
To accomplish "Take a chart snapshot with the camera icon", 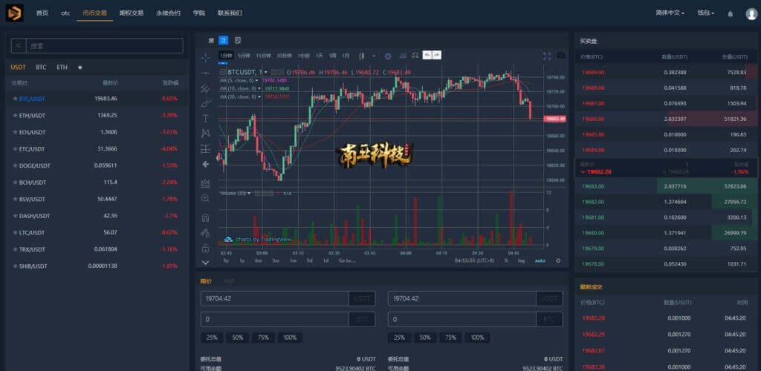I will (561, 56).
